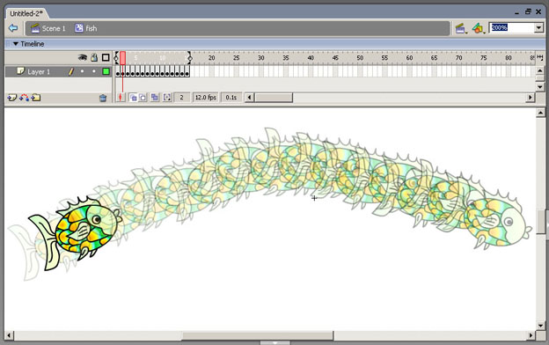Toggle Onion Skin Outlines button

(143, 98)
